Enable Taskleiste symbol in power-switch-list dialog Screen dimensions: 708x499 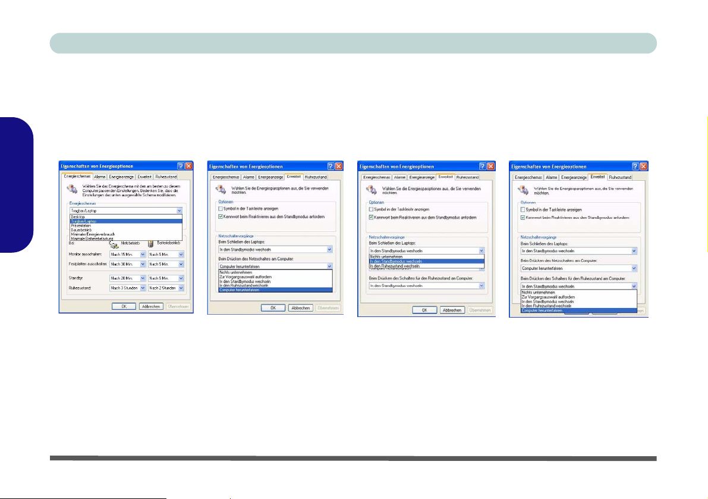pos(221,209)
